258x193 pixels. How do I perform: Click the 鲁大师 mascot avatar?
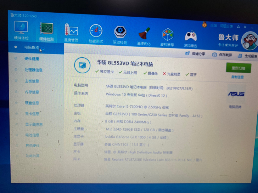(x=250, y=41)
